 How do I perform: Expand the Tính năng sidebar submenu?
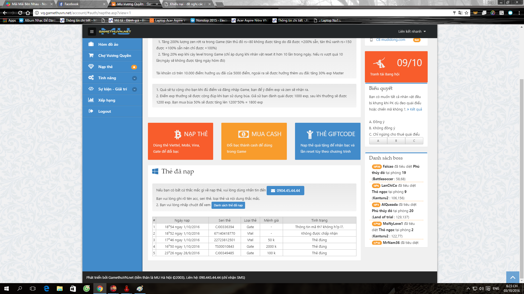pyautogui.click(x=134, y=78)
